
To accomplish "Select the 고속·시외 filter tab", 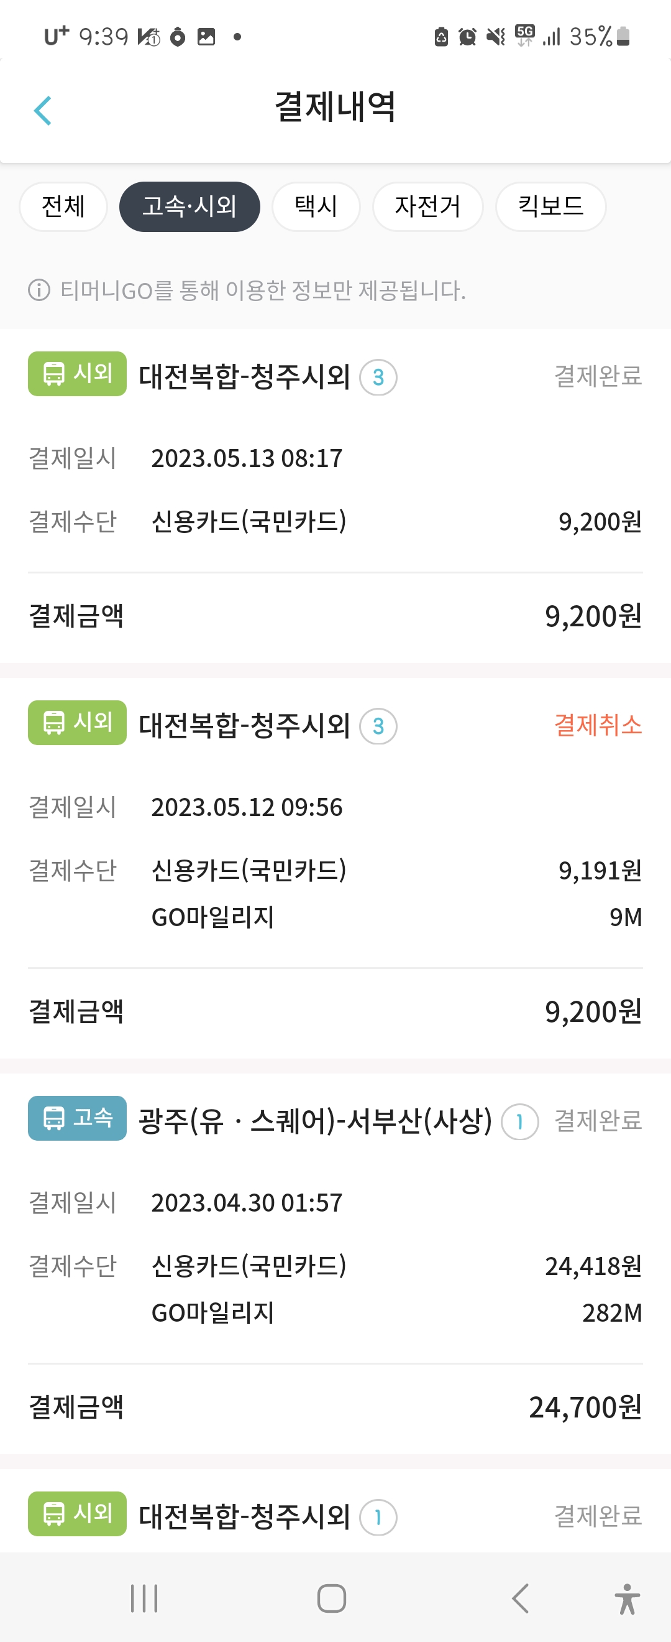I will (x=189, y=206).
